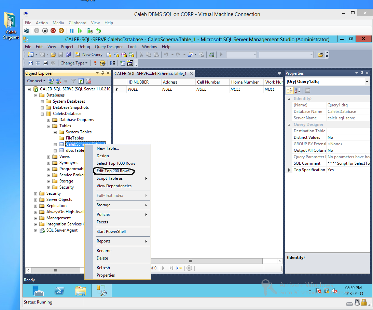Expand the Database Diagrams node
The height and width of the screenshot is (310, 373).
(x=49, y=120)
